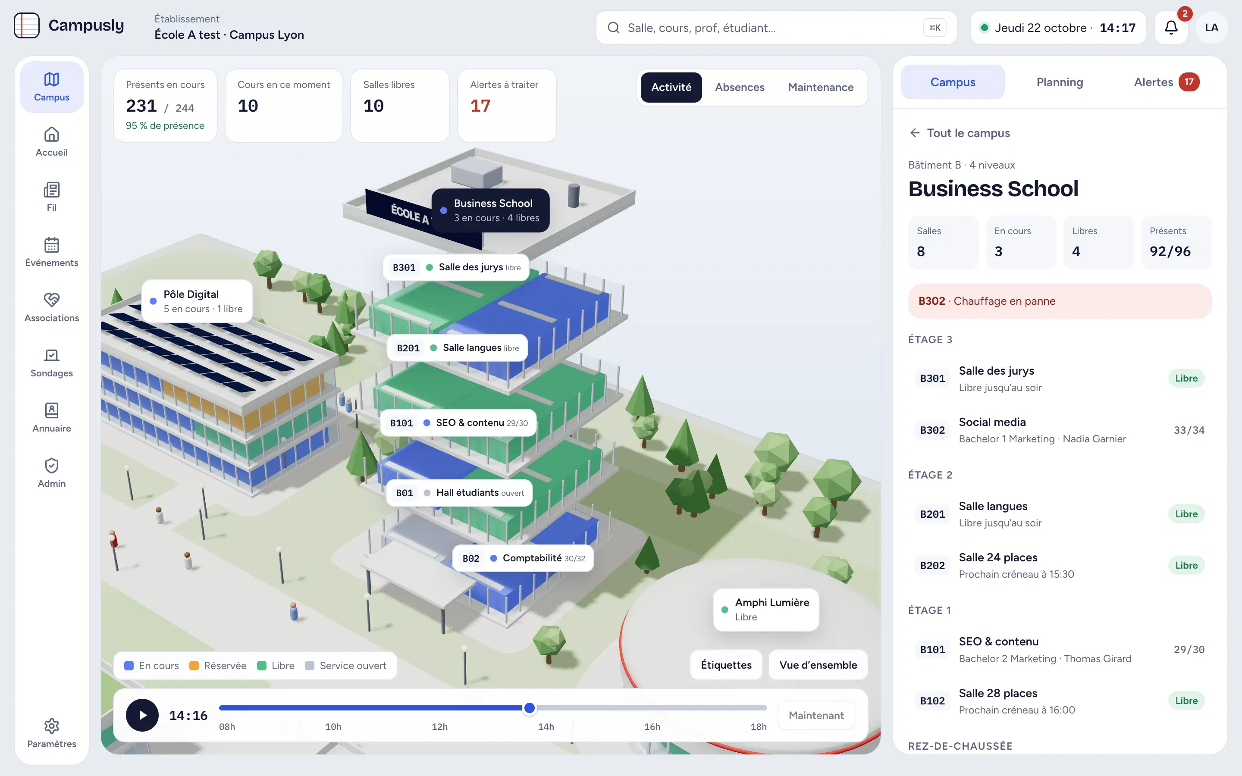Select the Activité view mode
Screen dimensions: 1242x776
(x=671, y=87)
